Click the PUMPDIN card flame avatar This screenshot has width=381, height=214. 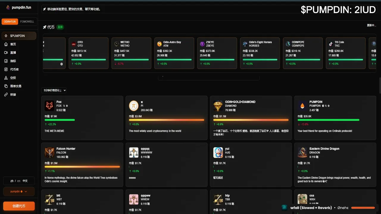coord(302,106)
